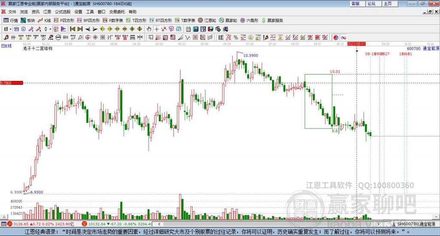
Task: Click the 10.5900 high price label
Action: point(251,55)
